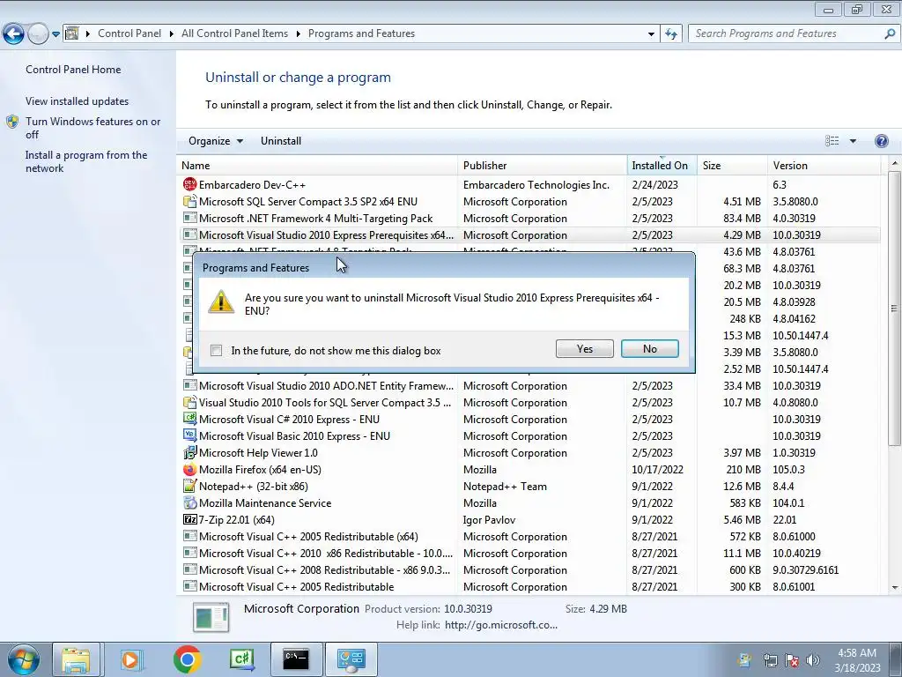Click the Notepad++ program icon
Viewport: 902px width, 677px height.
[189, 486]
